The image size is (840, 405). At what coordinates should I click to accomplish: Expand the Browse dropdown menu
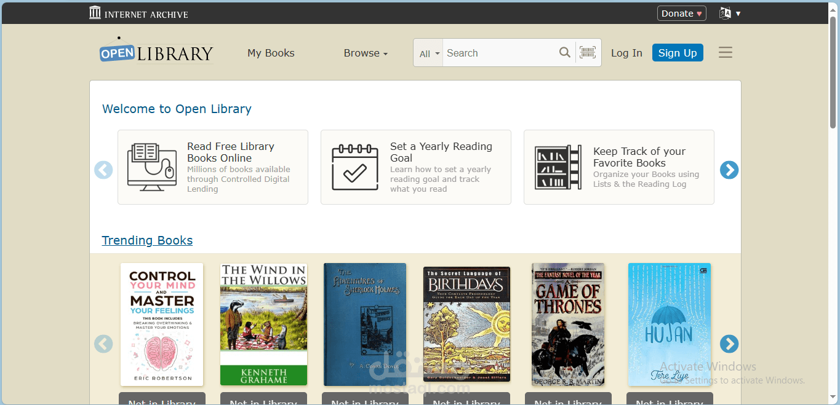point(366,53)
